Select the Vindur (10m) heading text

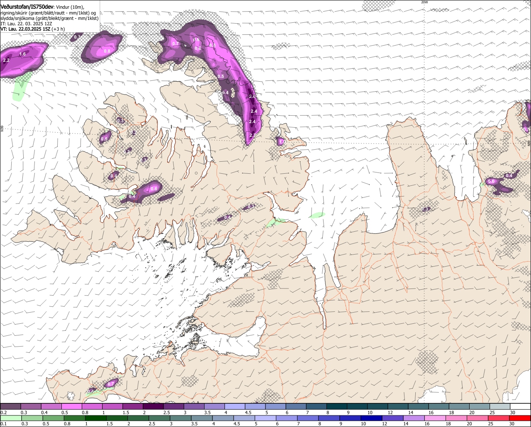70,7
